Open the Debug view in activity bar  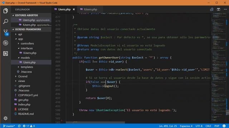[x=6, y=43]
